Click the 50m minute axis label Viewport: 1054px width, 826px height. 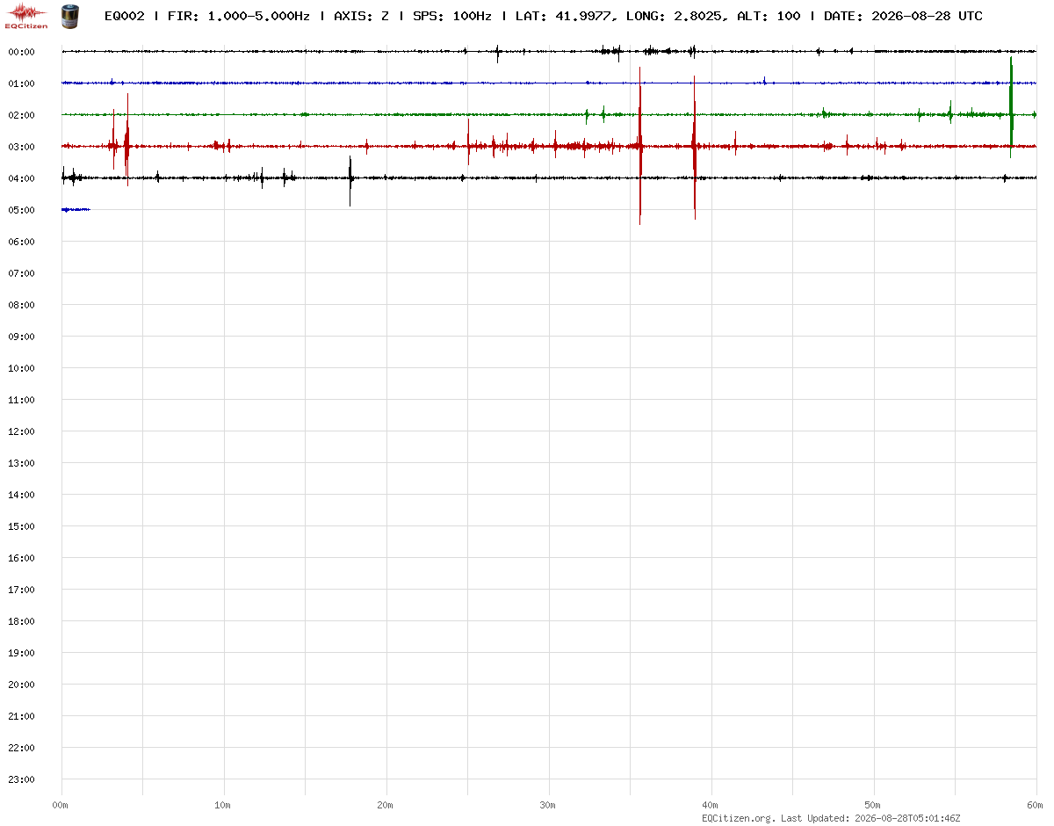click(x=873, y=805)
